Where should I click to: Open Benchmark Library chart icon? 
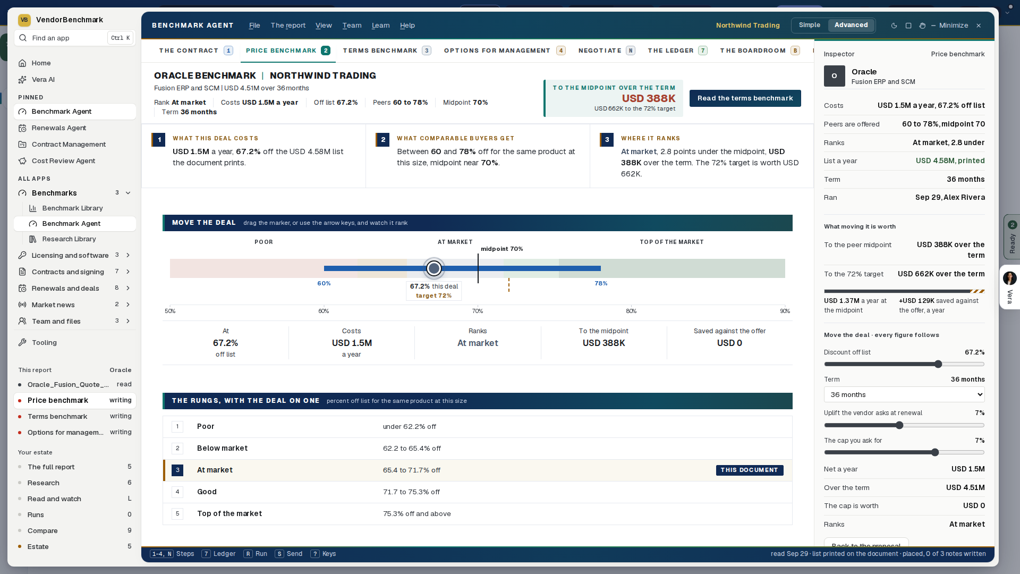[33, 208]
